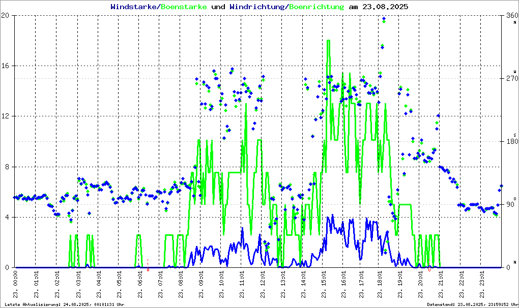Click the blue 'Windrichtung' title word
Screen dimensions: 519x308
click(257, 7)
